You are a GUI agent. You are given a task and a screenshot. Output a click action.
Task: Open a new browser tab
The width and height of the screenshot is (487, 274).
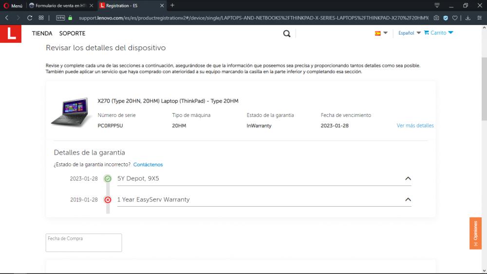point(172,5)
